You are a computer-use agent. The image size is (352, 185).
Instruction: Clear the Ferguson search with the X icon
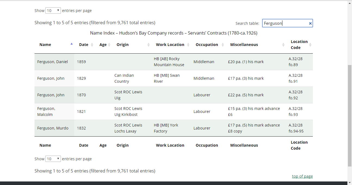pos(310,23)
